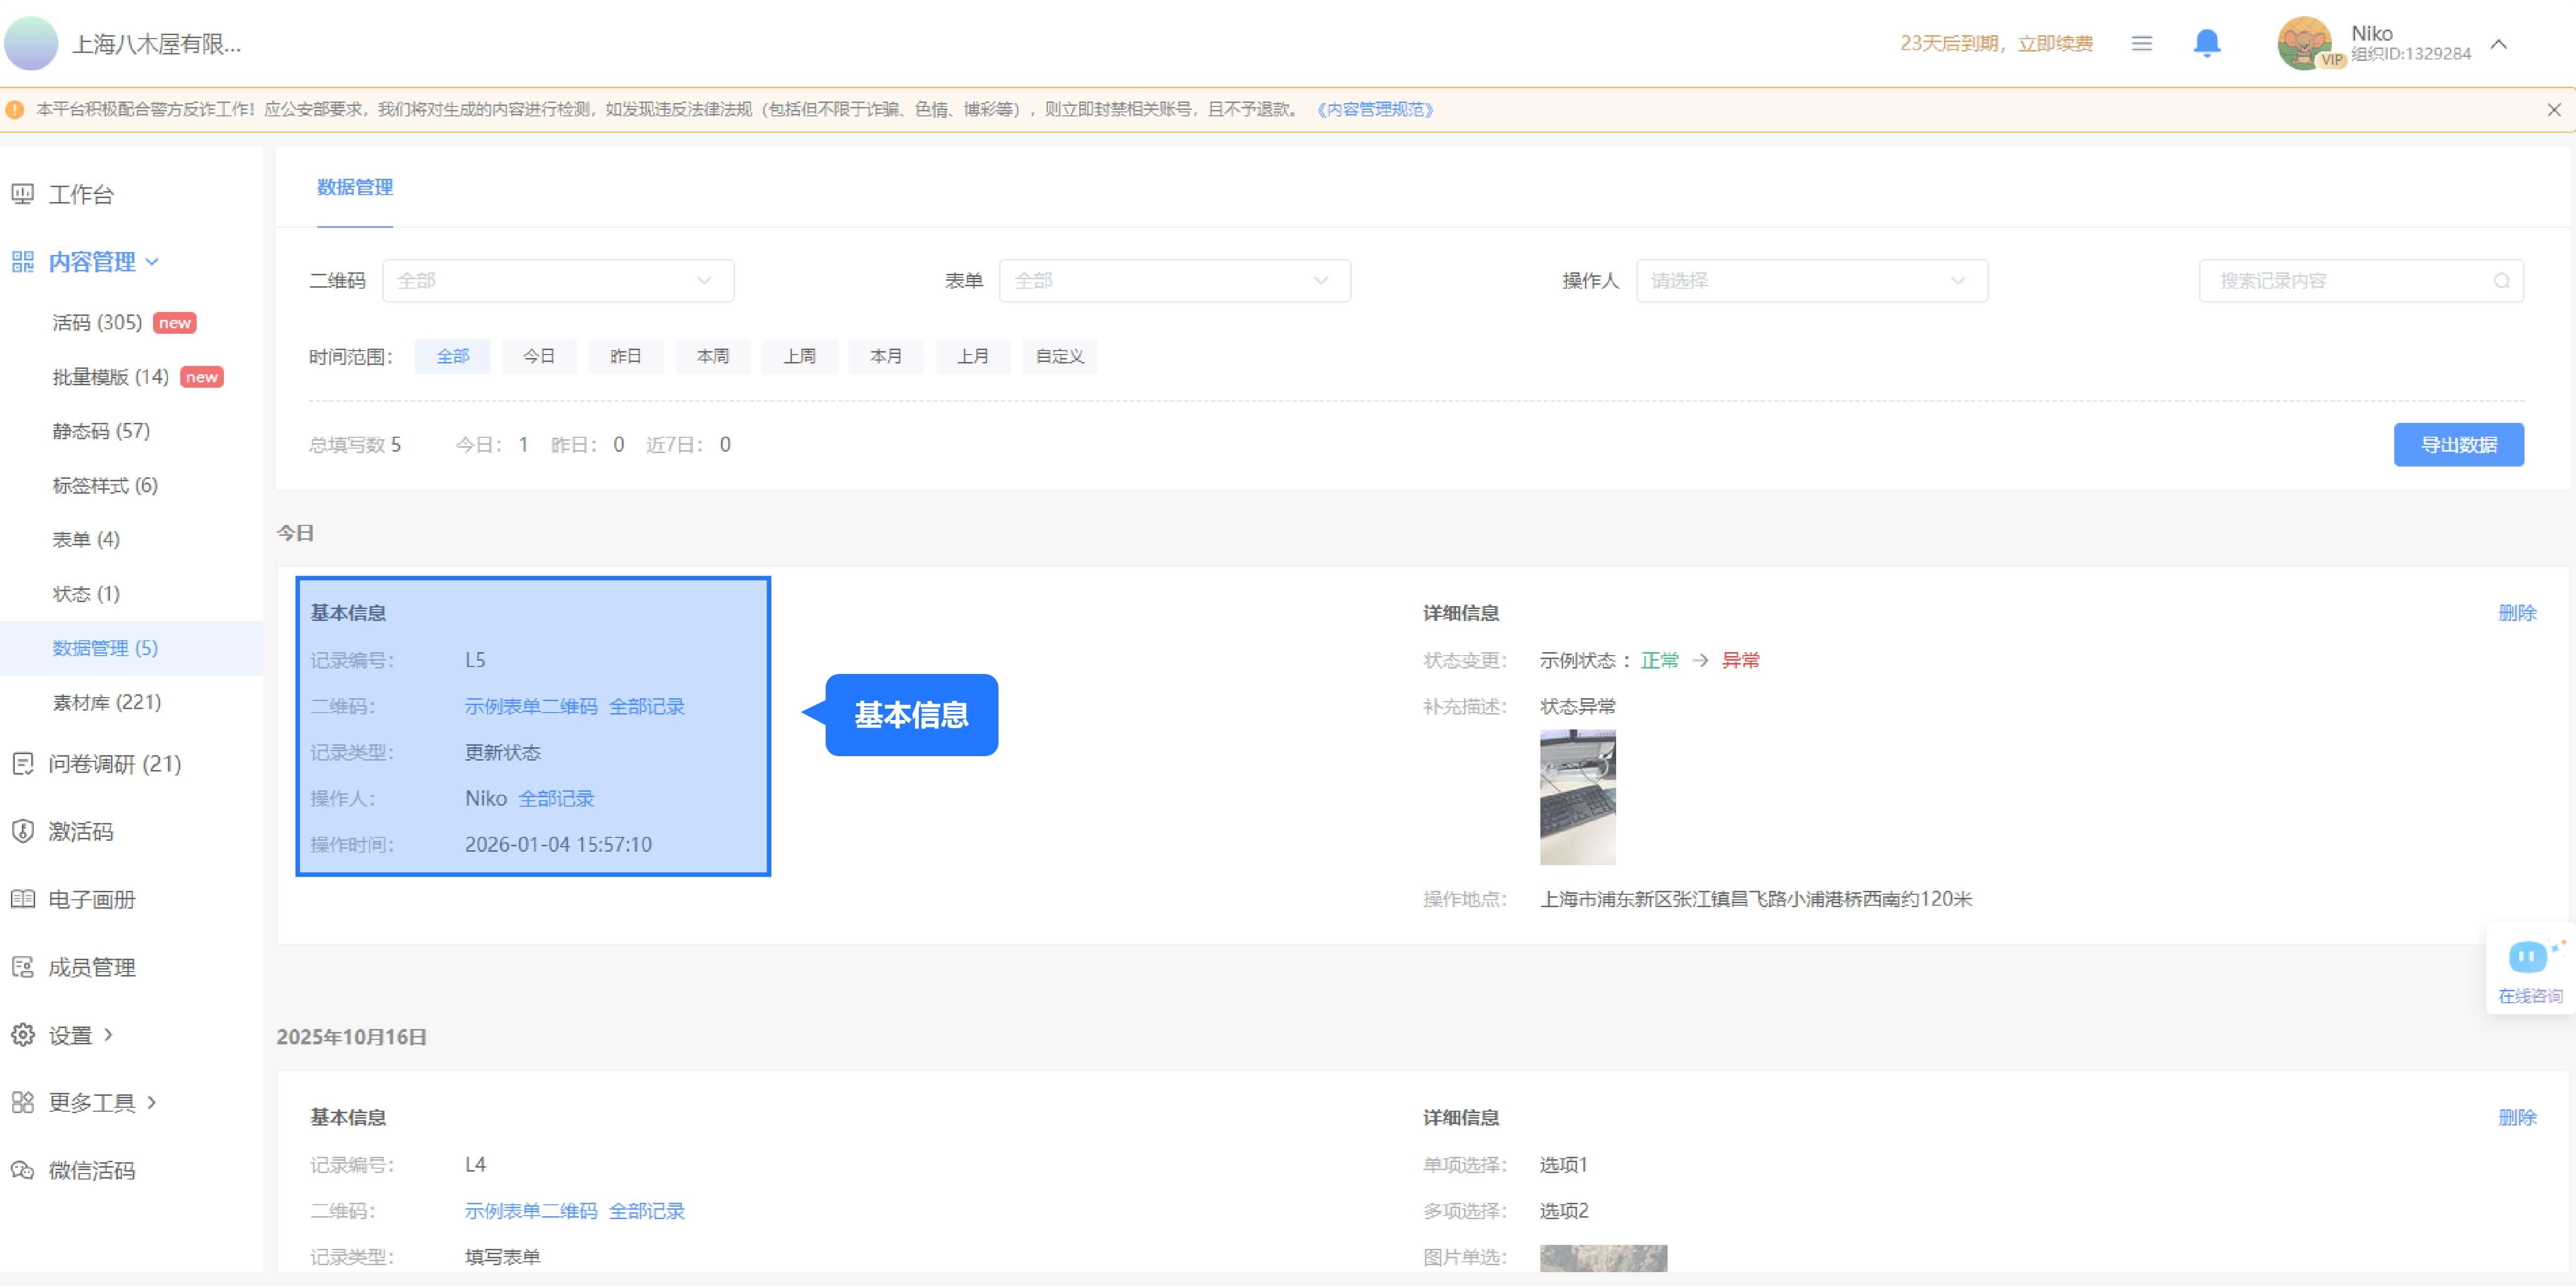Open the 二维码 filter dropdown

[558, 281]
